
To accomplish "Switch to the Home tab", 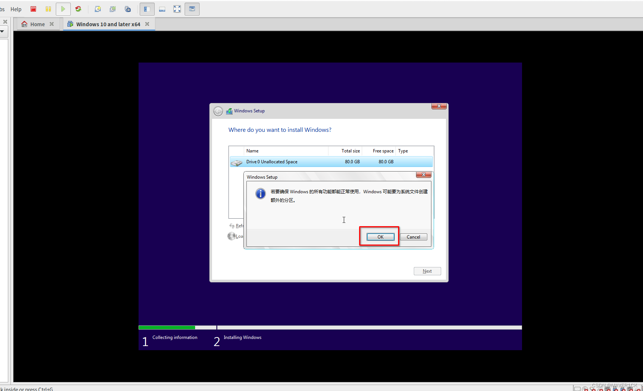I will click(37, 24).
